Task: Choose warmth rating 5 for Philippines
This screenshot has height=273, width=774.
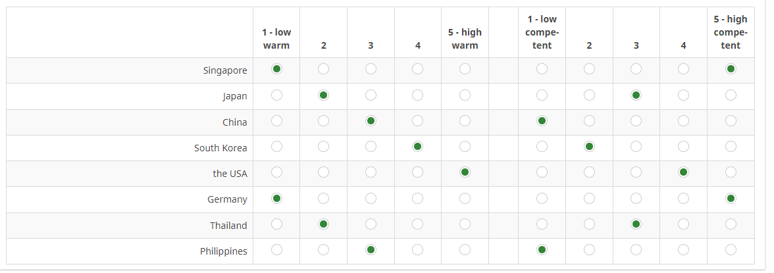Action: pos(465,250)
